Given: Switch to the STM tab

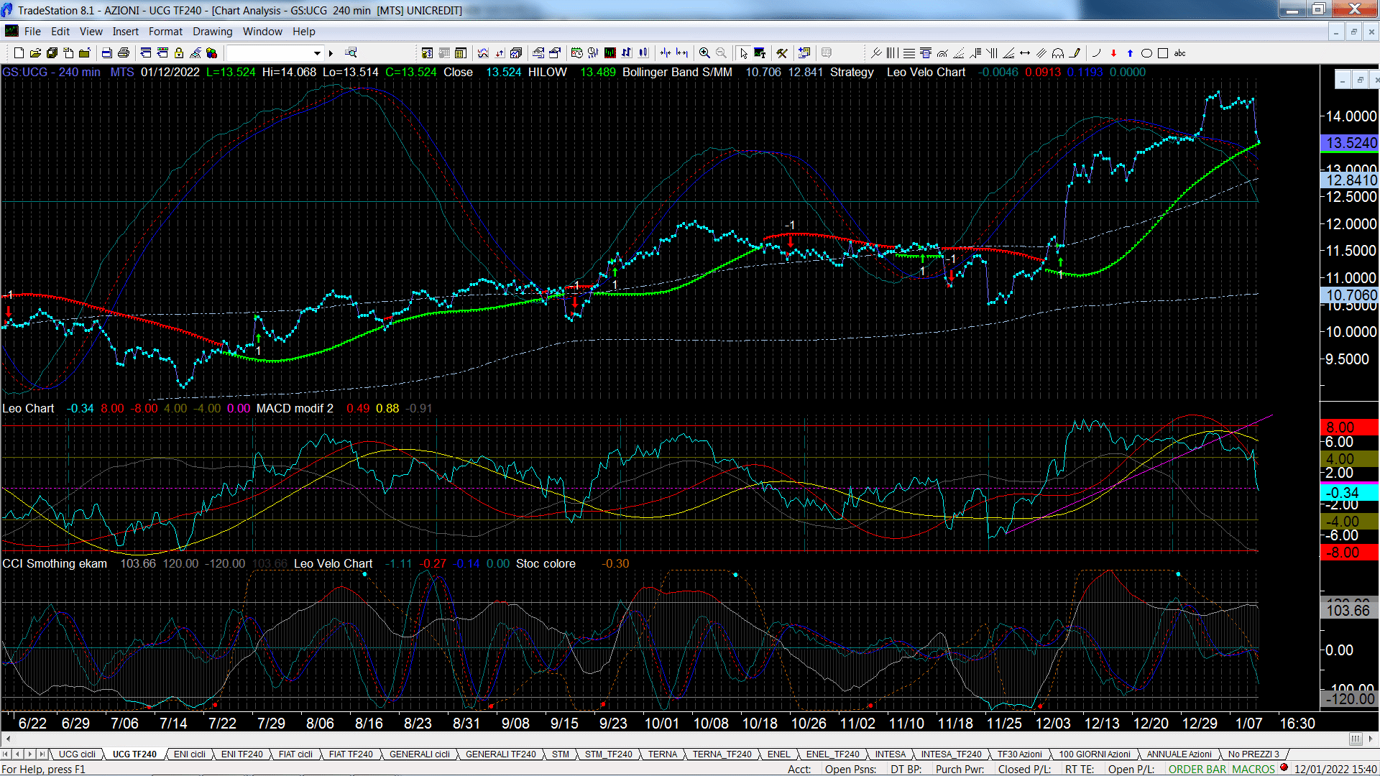Looking at the screenshot, I should pyautogui.click(x=561, y=754).
